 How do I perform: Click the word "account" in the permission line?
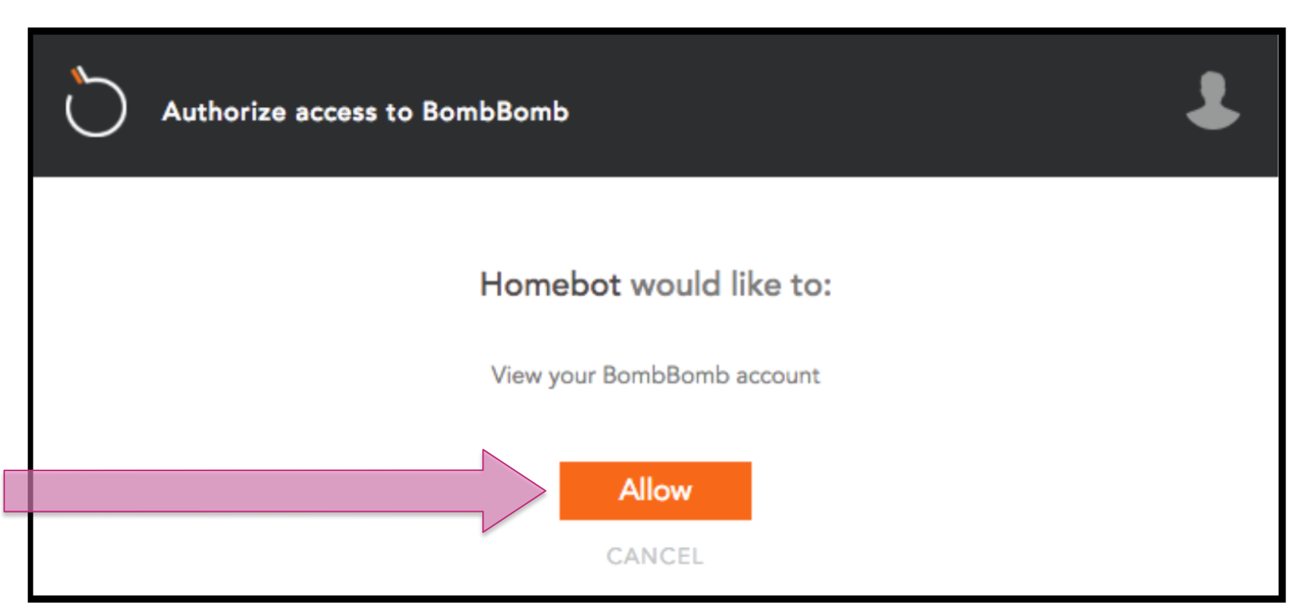coord(777,375)
